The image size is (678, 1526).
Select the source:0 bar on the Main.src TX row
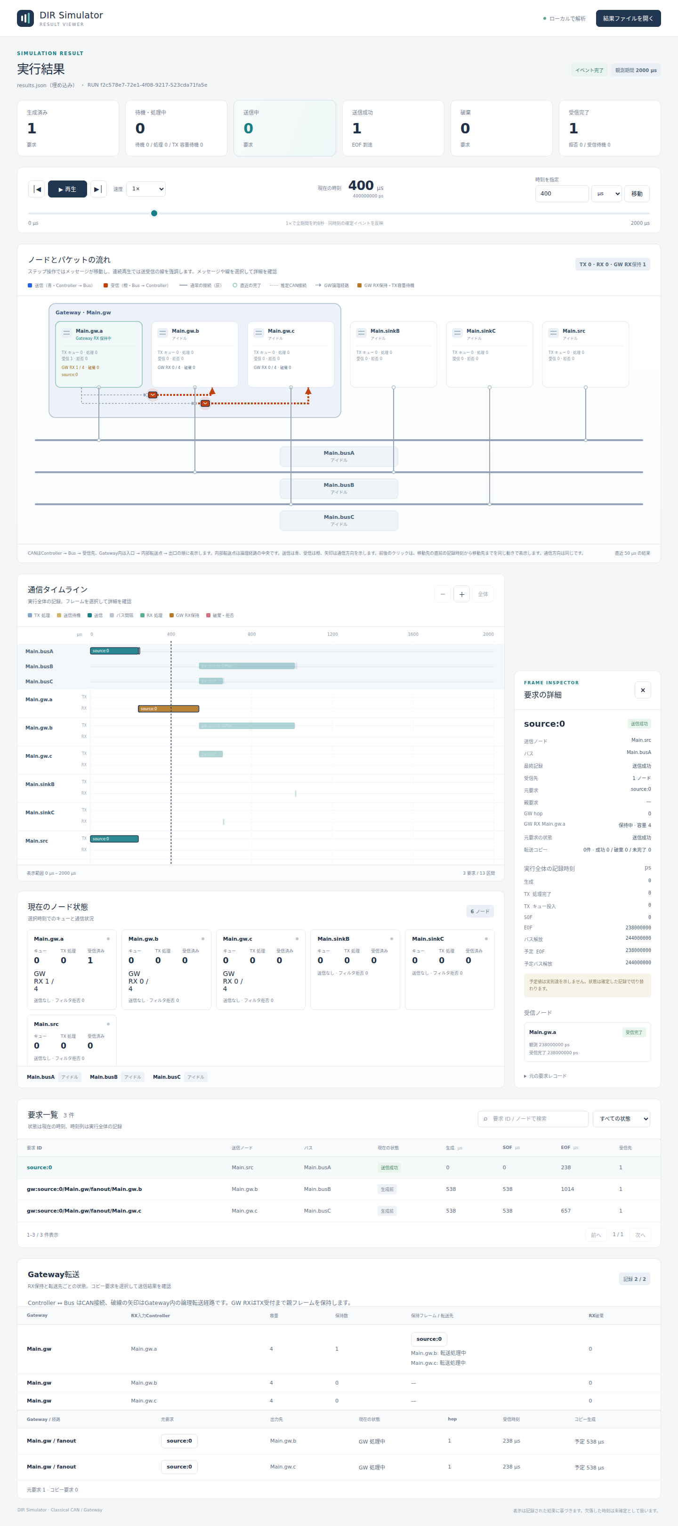point(114,839)
